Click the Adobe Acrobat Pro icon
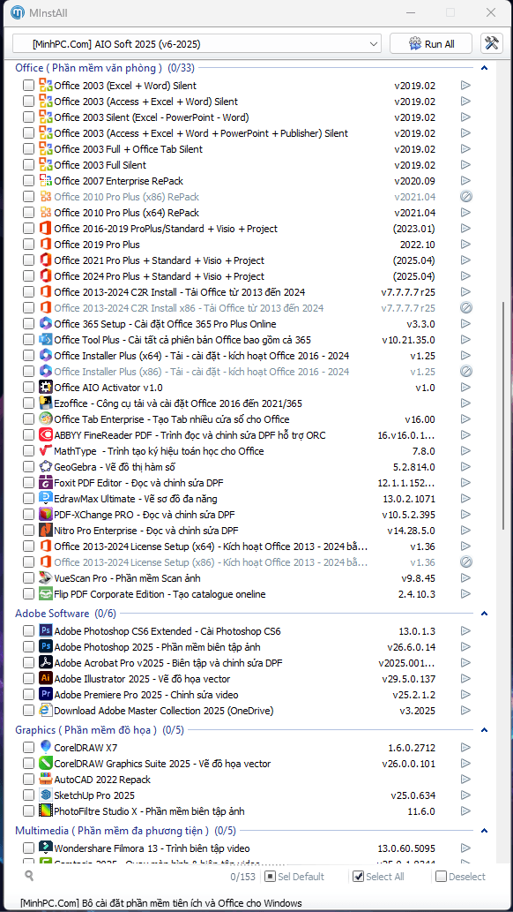Screen dimensions: 513x912 click(x=45, y=662)
